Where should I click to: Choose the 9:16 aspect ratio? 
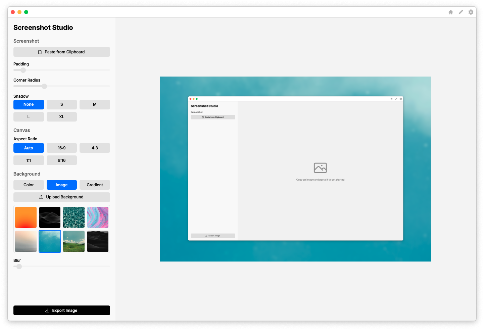[61, 160]
